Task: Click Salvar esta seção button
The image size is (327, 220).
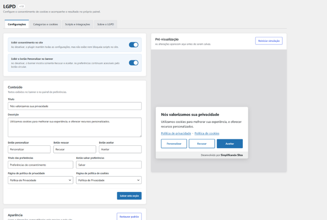Action: [129, 196]
